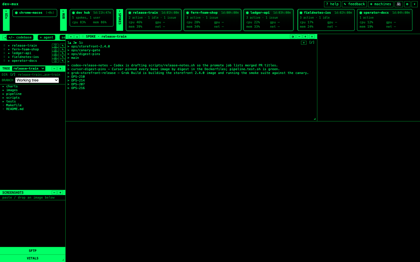Click the edit pencil icon for fieldnotes-ios

click(x=62, y=57)
